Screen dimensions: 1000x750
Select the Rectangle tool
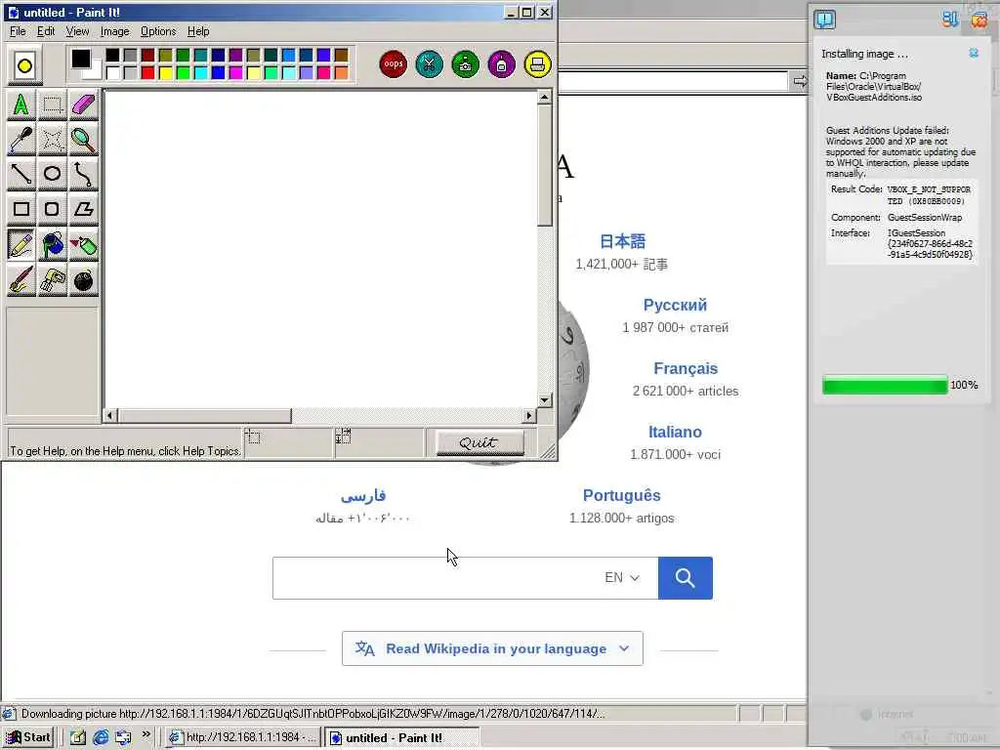[x=21, y=209]
